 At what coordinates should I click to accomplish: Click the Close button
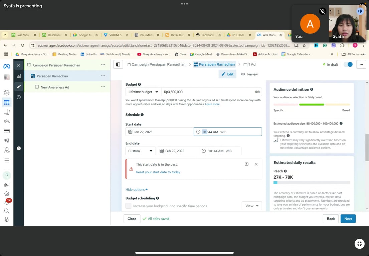132,219
